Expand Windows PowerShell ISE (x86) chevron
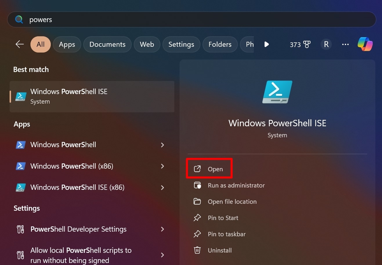 coord(162,188)
